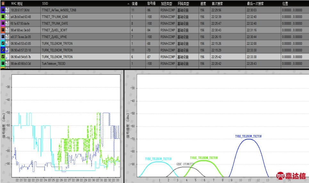
Task: Toggle checkbox for TTNET_TP-LINK_6348 network
Action: 3,17
